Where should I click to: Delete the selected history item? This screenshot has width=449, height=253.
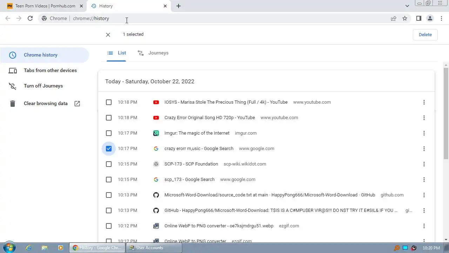(x=425, y=34)
